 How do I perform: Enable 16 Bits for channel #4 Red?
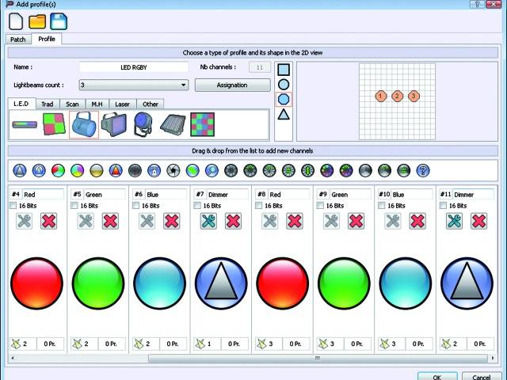(x=13, y=206)
